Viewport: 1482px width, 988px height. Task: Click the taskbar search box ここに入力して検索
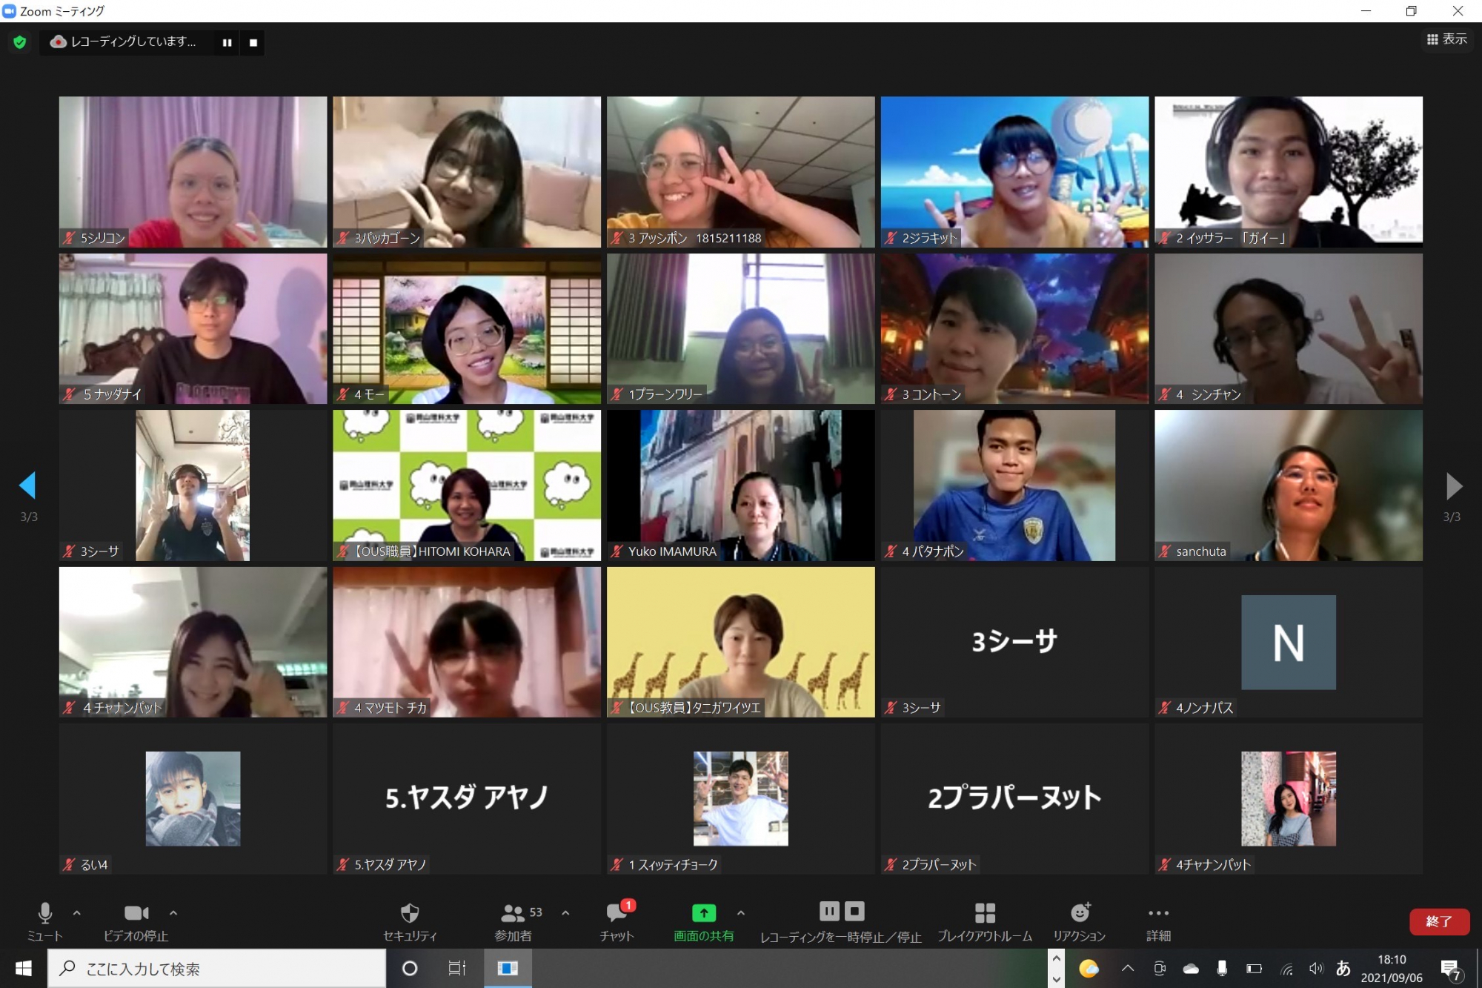click(217, 969)
